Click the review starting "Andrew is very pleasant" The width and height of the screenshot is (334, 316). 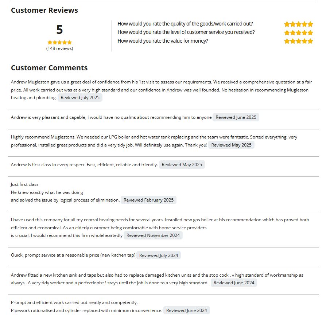point(111,117)
